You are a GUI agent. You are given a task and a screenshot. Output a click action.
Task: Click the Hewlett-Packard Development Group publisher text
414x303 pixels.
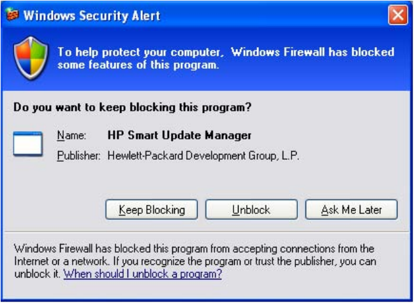203,155
